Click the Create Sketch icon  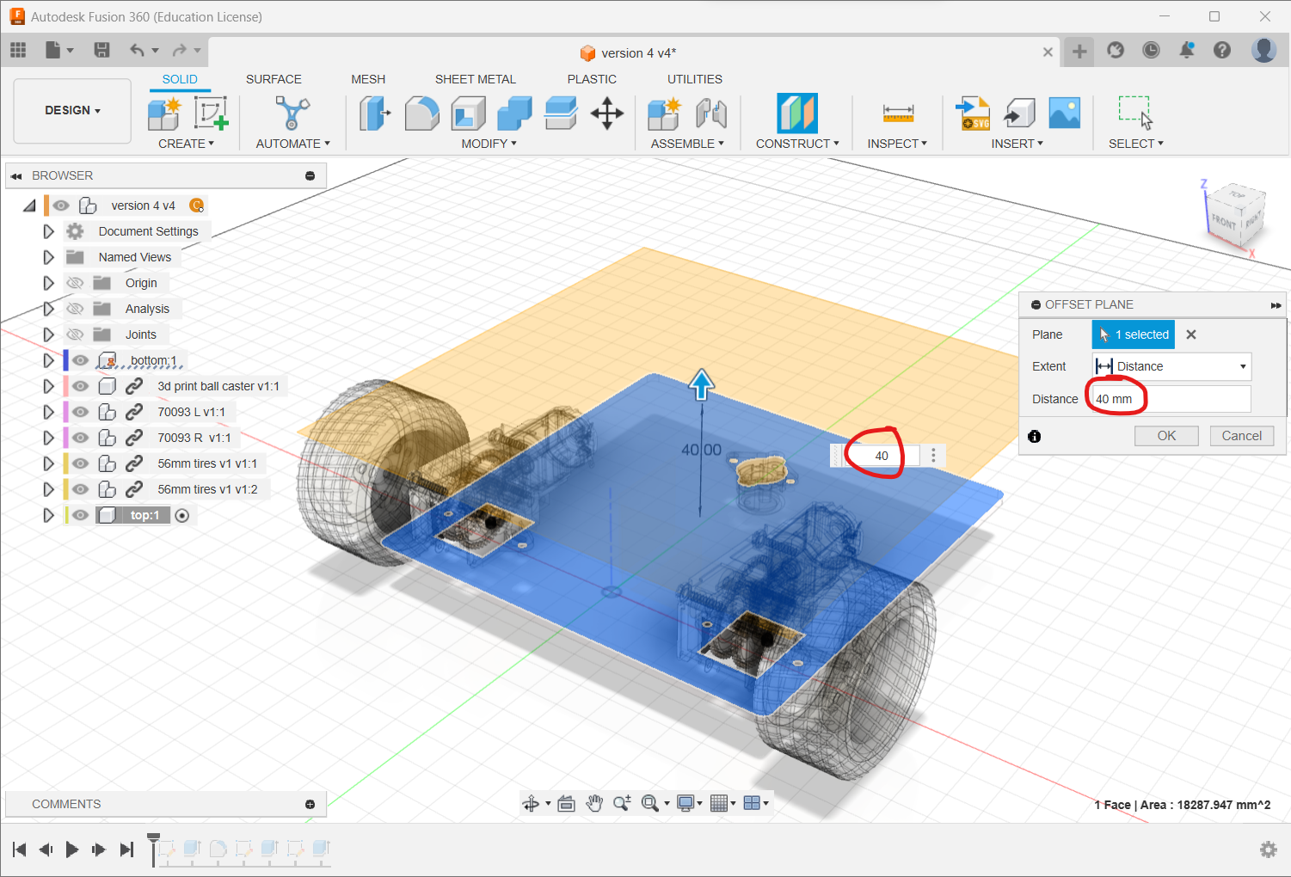pos(210,113)
